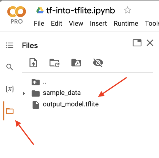Upload a file to session storage
This screenshot has height=158, width=159.
33,63
